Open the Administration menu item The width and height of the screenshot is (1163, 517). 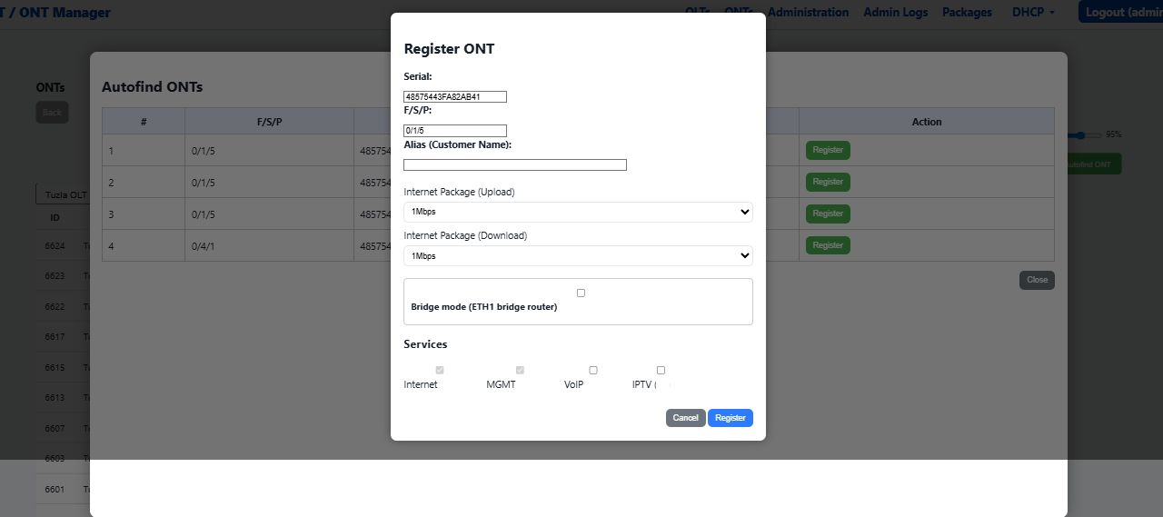(808, 13)
